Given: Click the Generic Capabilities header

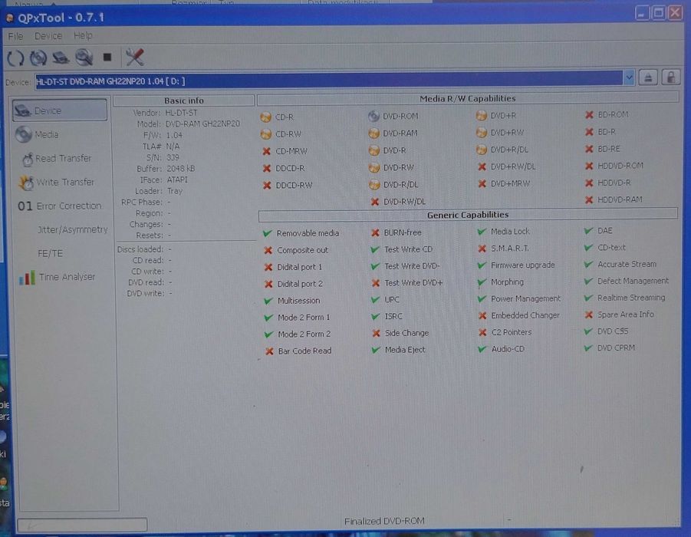Looking at the screenshot, I should click(468, 215).
